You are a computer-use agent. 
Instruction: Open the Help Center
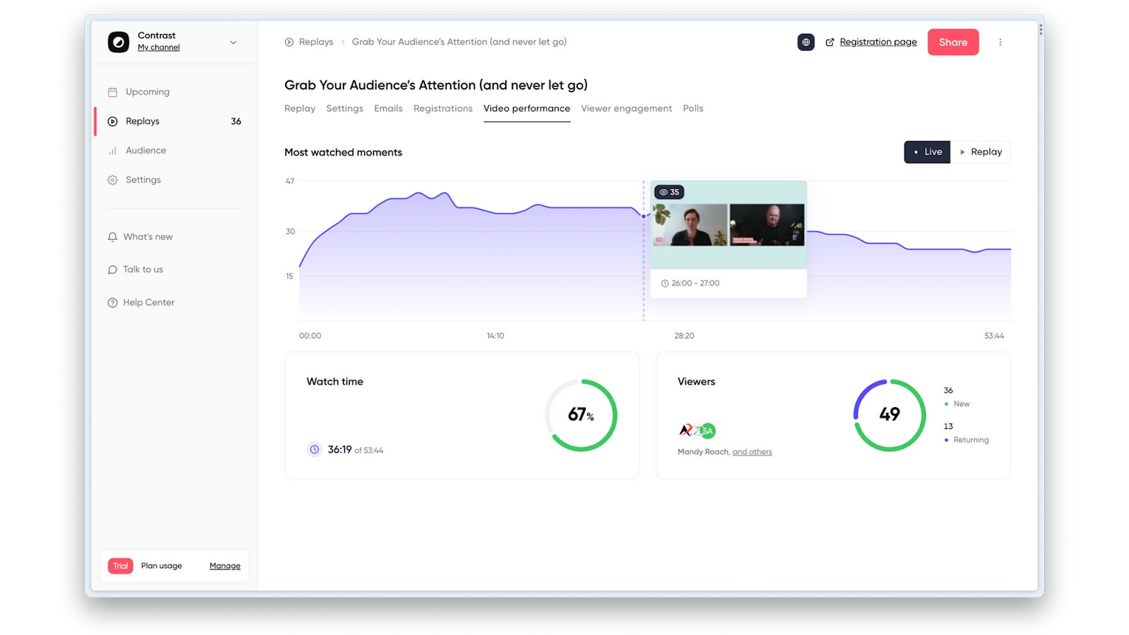click(x=149, y=303)
